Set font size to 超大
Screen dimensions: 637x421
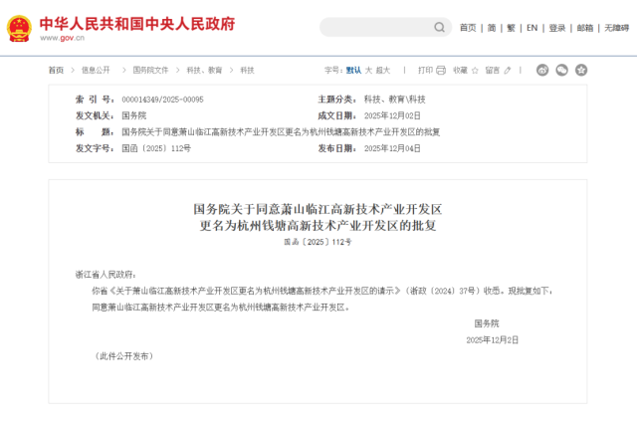(x=384, y=71)
